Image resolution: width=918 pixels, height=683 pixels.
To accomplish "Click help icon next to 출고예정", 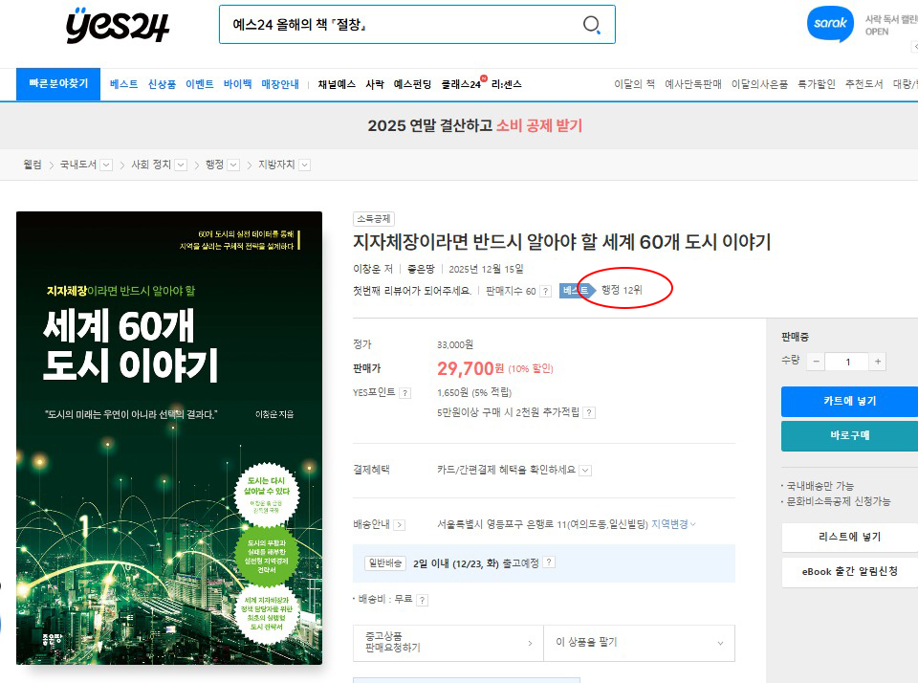I will 549,562.
